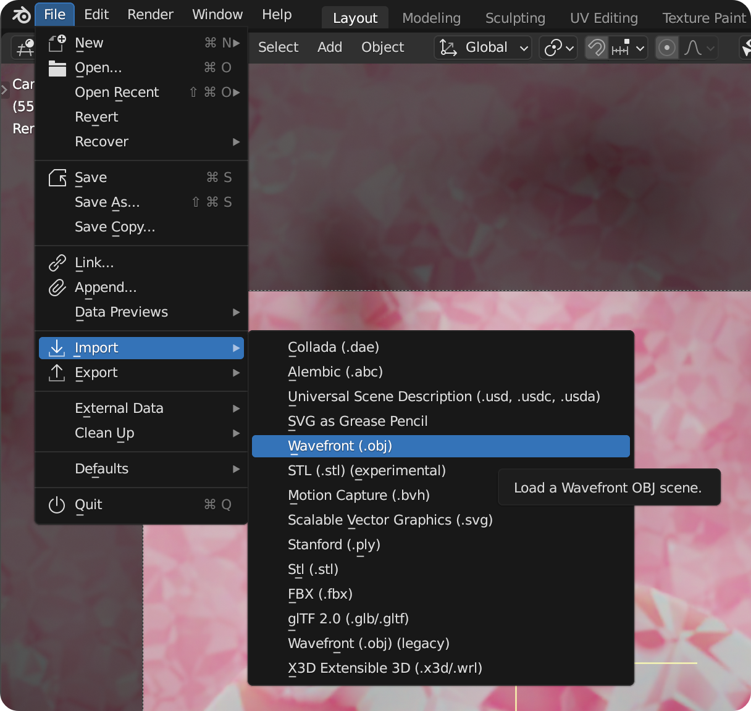
Task: Import Scalable Vector Graphics (.svg)
Action: 441,520
